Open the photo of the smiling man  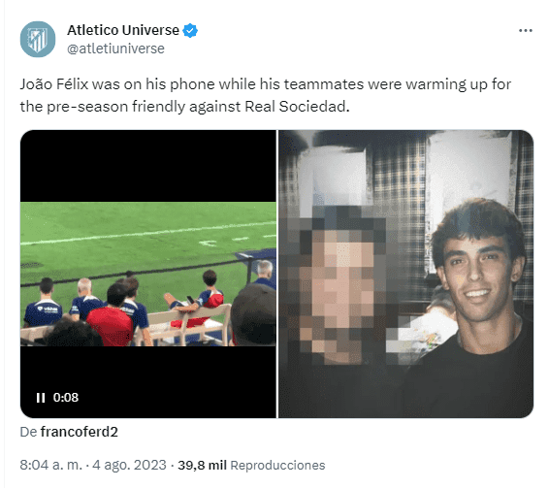coord(406,274)
